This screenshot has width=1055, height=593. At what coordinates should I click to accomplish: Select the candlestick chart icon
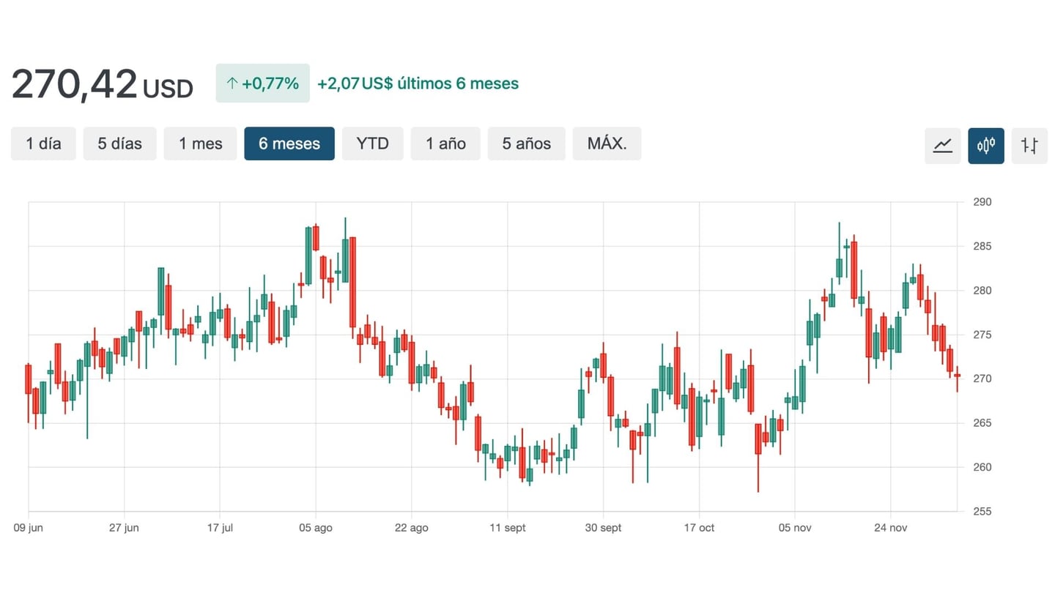click(985, 146)
